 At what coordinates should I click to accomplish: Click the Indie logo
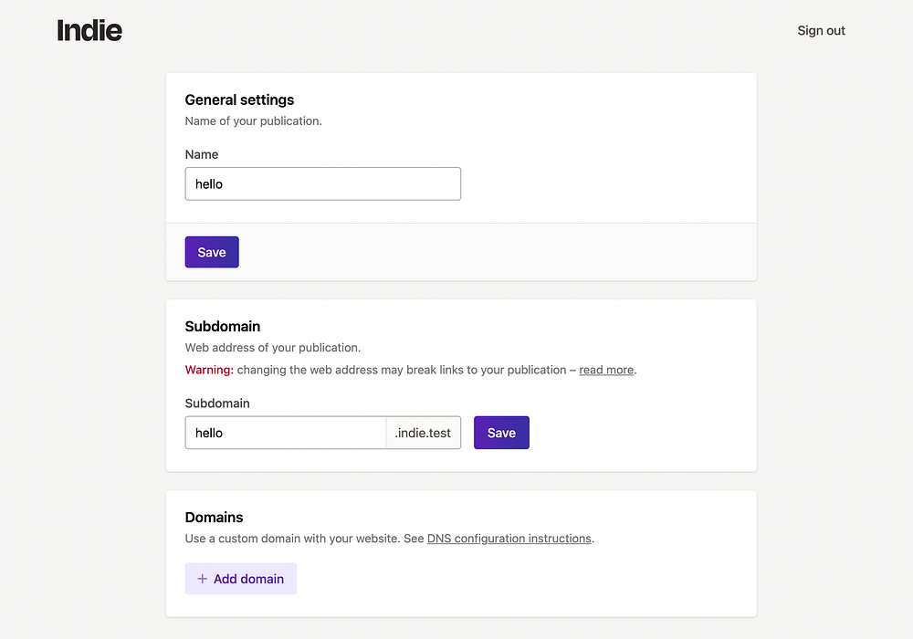[x=89, y=30]
